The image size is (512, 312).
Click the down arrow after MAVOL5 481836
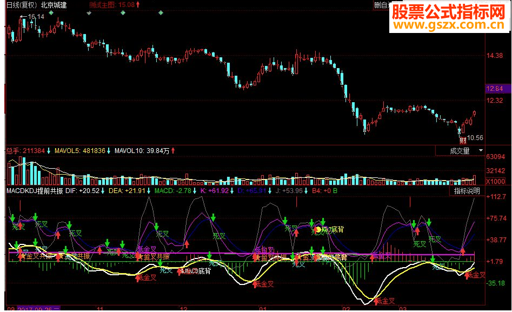tap(109, 151)
